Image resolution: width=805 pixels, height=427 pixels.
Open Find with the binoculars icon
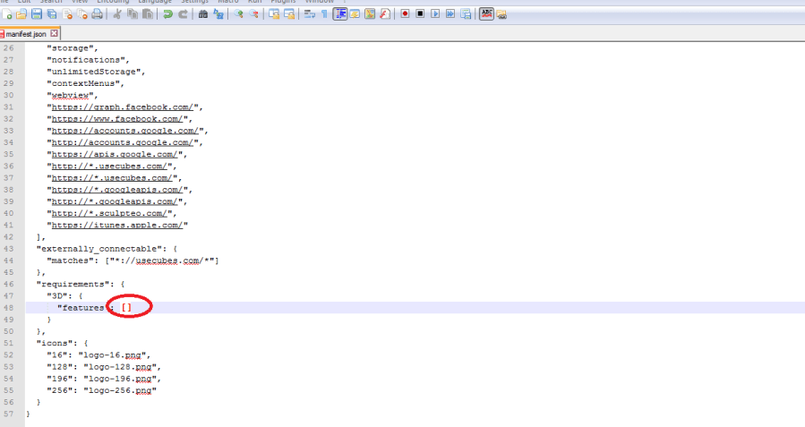(x=203, y=14)
